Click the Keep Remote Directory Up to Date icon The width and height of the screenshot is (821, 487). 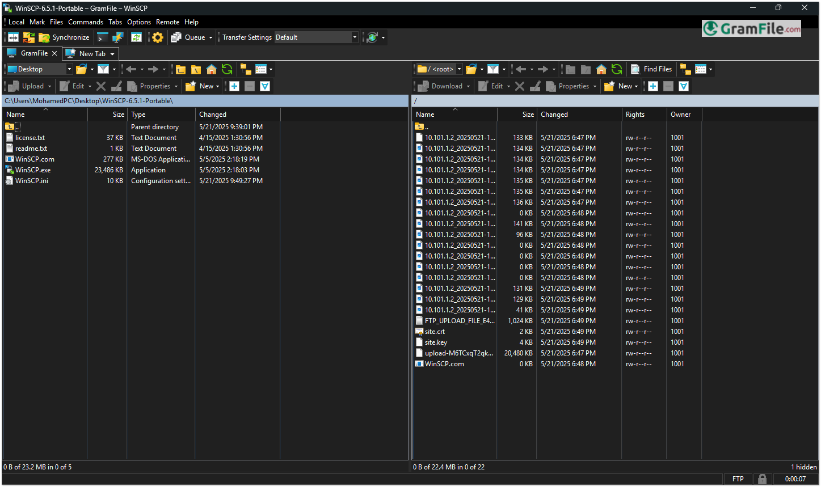coord(137,37)
